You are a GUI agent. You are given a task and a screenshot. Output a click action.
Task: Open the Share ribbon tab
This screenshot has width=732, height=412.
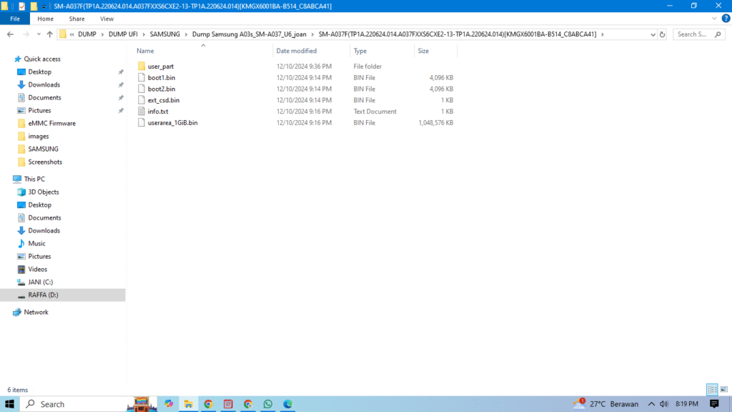point(76,19)
